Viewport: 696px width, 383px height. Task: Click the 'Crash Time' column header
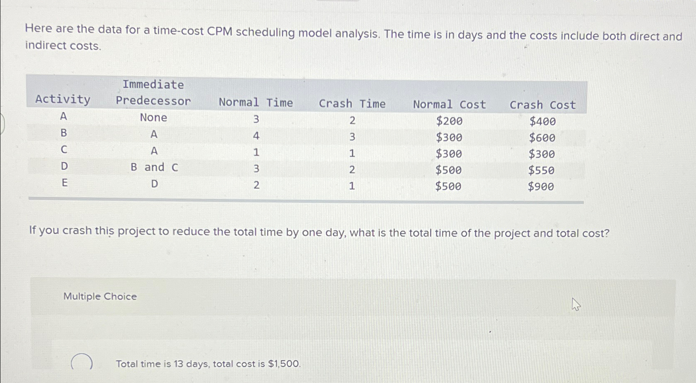point(352,103)
